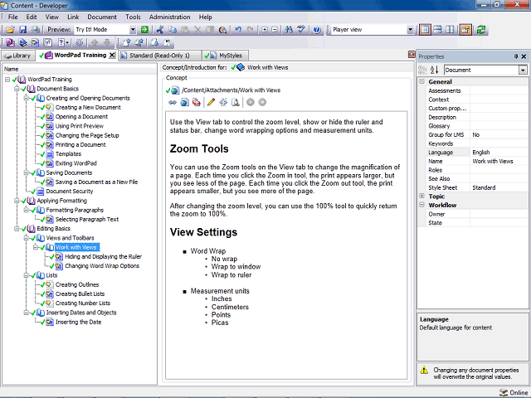Click the Find and Replace icon after the greyed-out Paste
The image size is (531, 398).
[x=222, y=30]
